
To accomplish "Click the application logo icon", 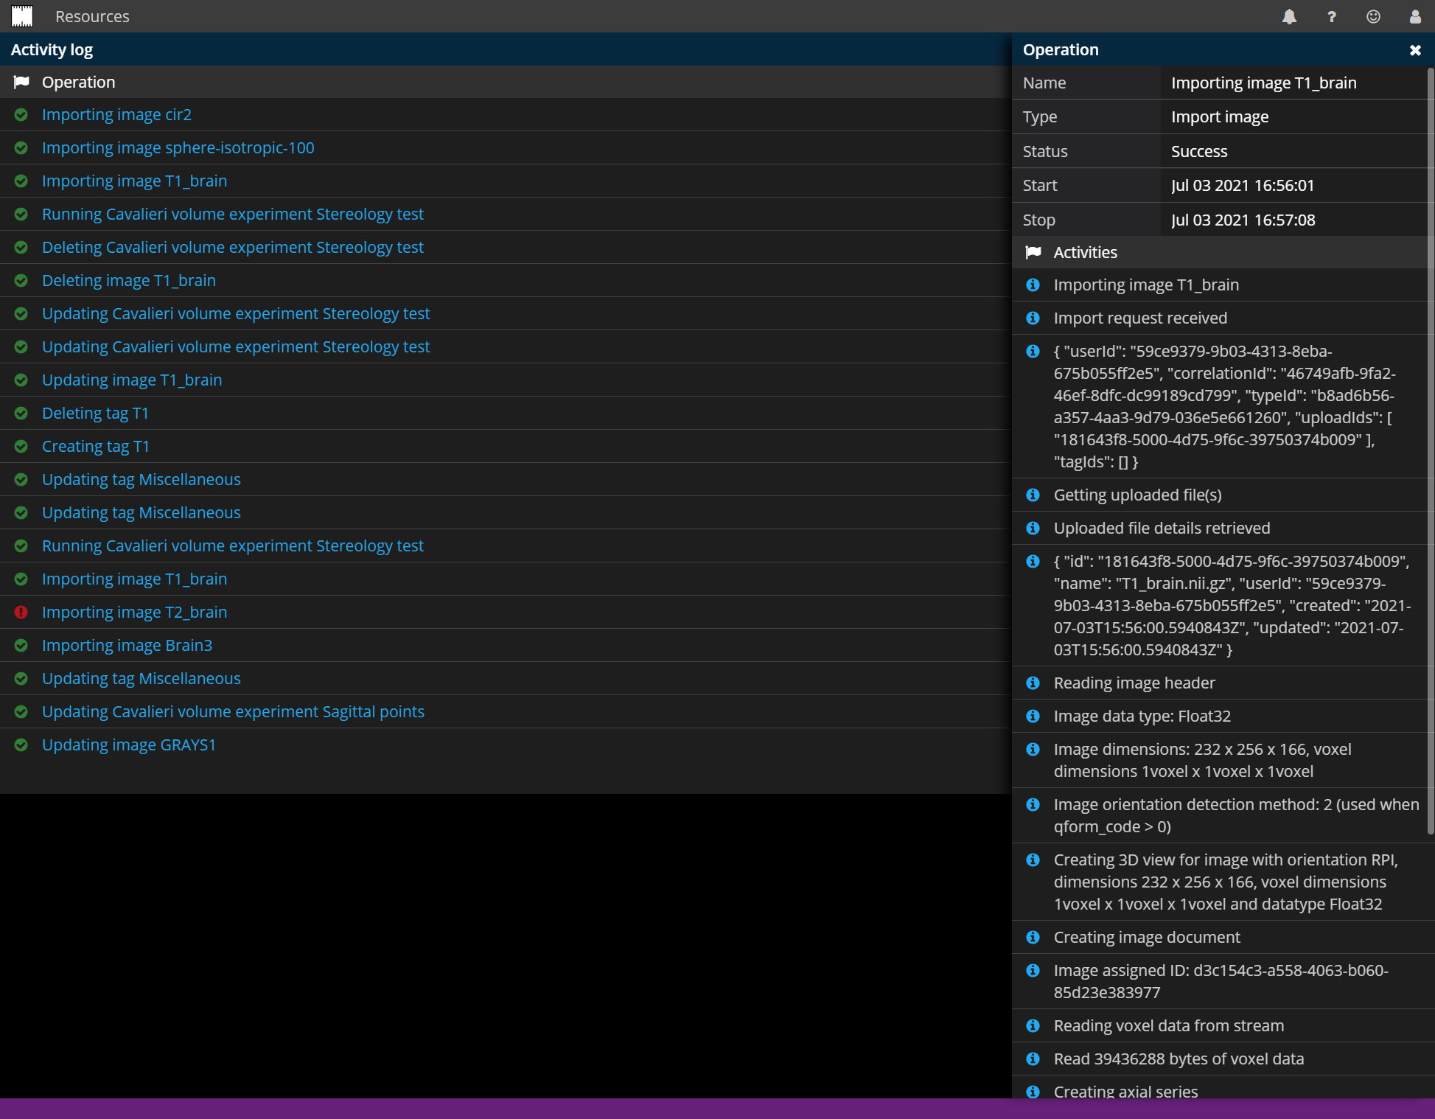I will point(22,16).
